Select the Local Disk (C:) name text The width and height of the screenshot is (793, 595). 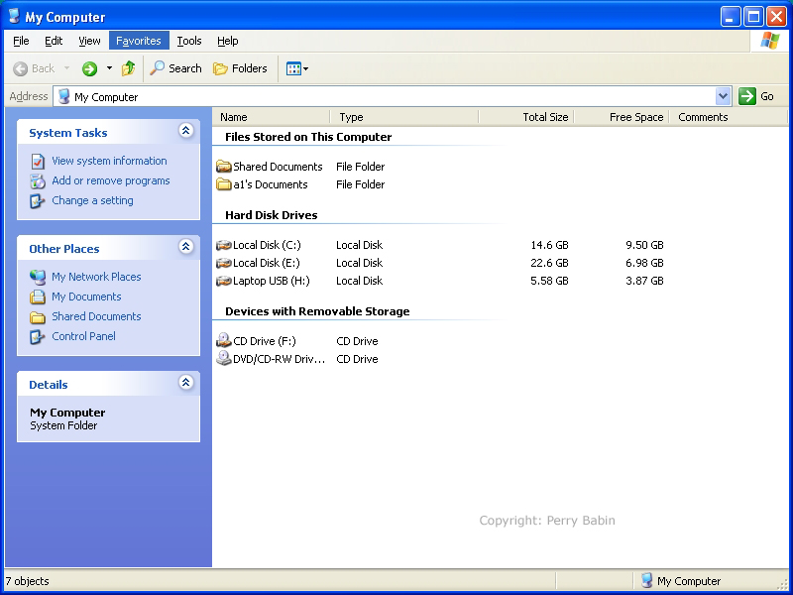click(x=267, y=245)
